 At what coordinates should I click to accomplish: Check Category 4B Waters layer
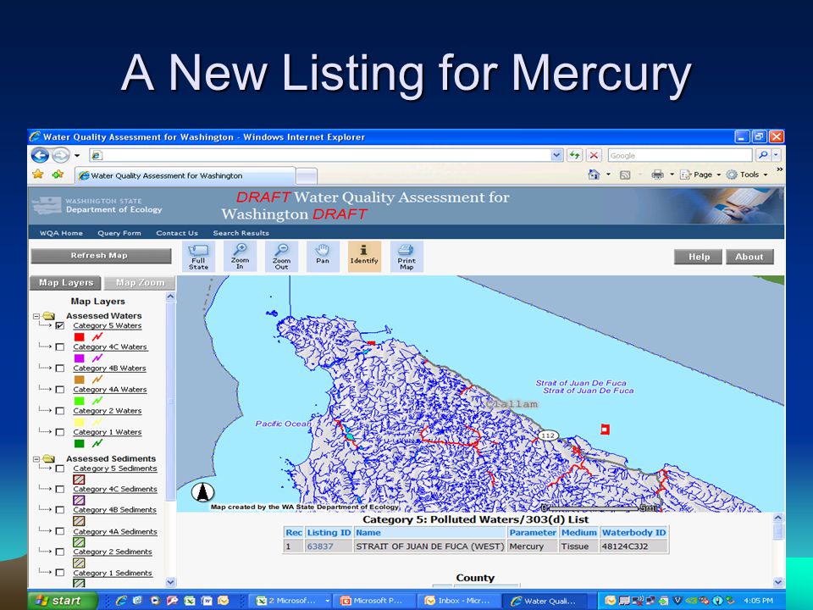[60, 369]
